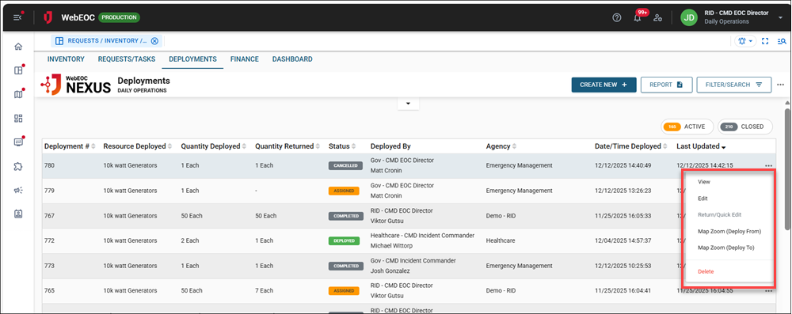Sort by Resource Deployed column
This screenshot has height=314, width=792.
coord(138,146)
